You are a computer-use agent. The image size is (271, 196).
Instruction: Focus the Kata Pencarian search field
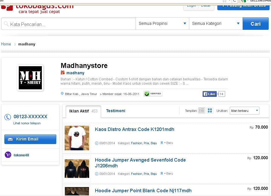click(69, 24)
